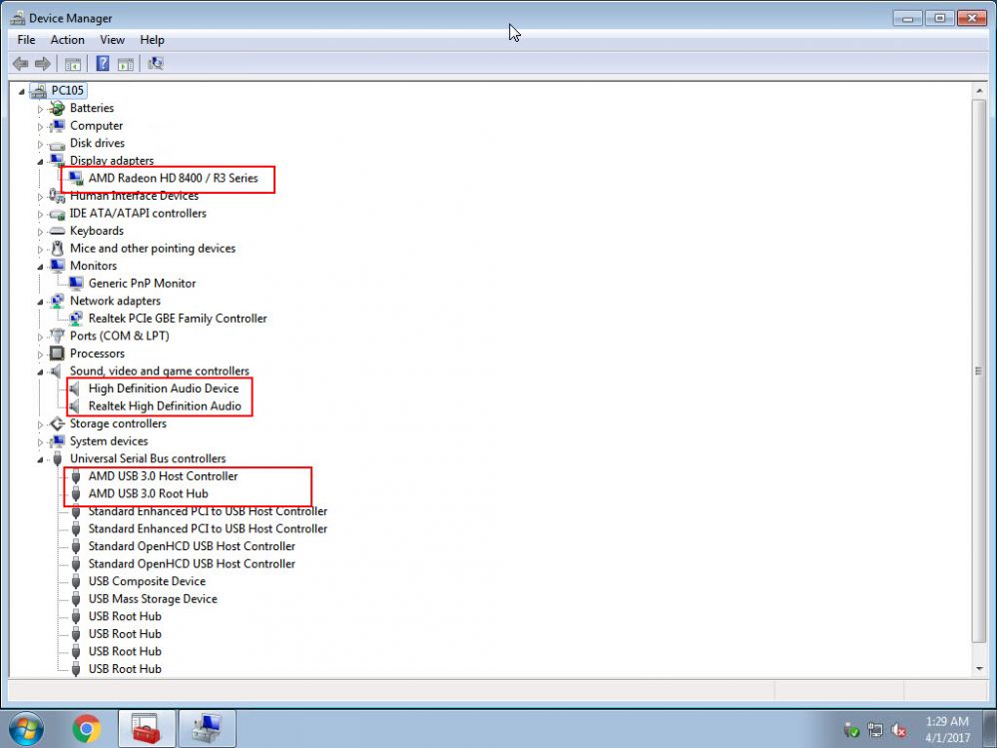Click the Forward arrow toolbar icon
This screenshot has height=748, width=997.
tap(43, 64)
